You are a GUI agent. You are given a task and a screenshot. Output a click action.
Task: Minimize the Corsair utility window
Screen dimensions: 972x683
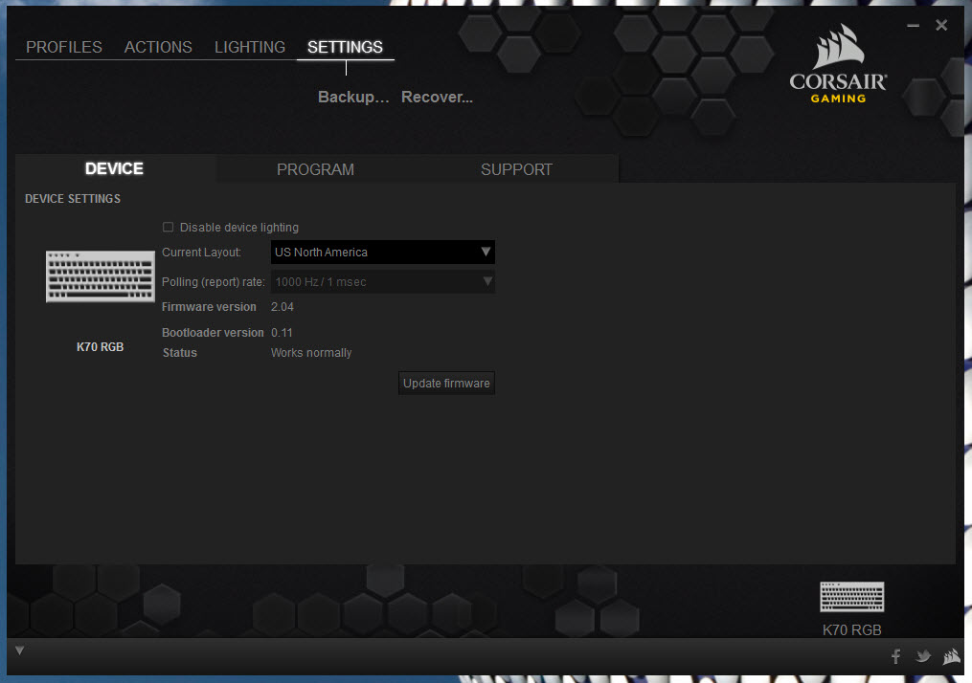coord(914,26)
